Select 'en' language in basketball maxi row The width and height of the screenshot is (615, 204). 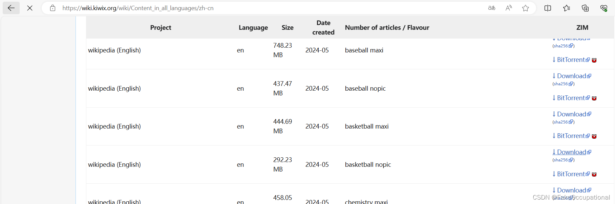240,126
